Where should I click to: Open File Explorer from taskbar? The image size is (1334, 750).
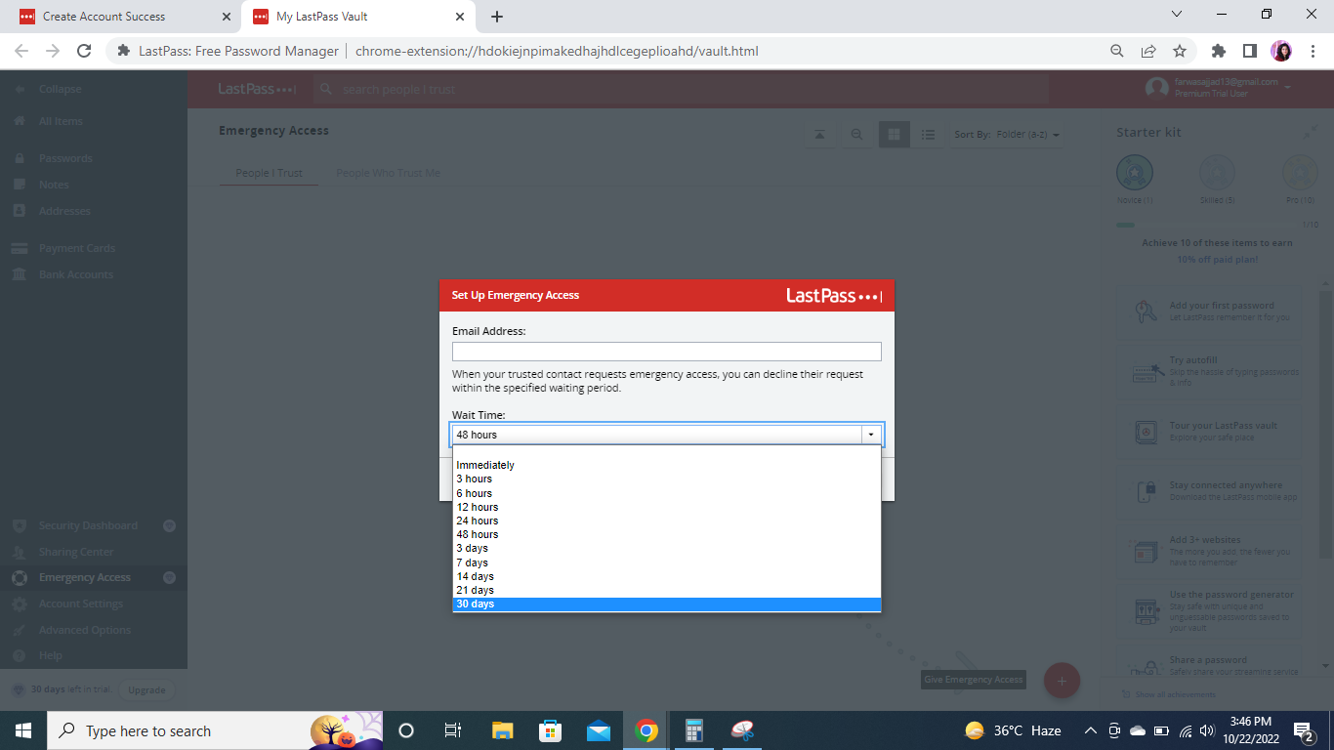(x=503, y=730)
